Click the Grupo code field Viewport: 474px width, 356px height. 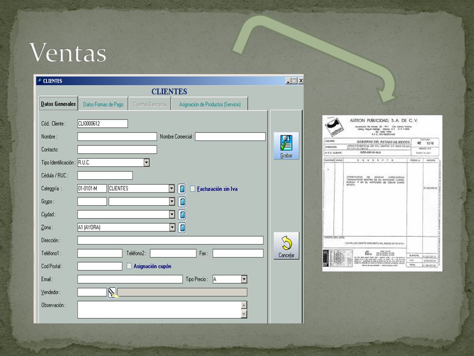tap(92, 201)
